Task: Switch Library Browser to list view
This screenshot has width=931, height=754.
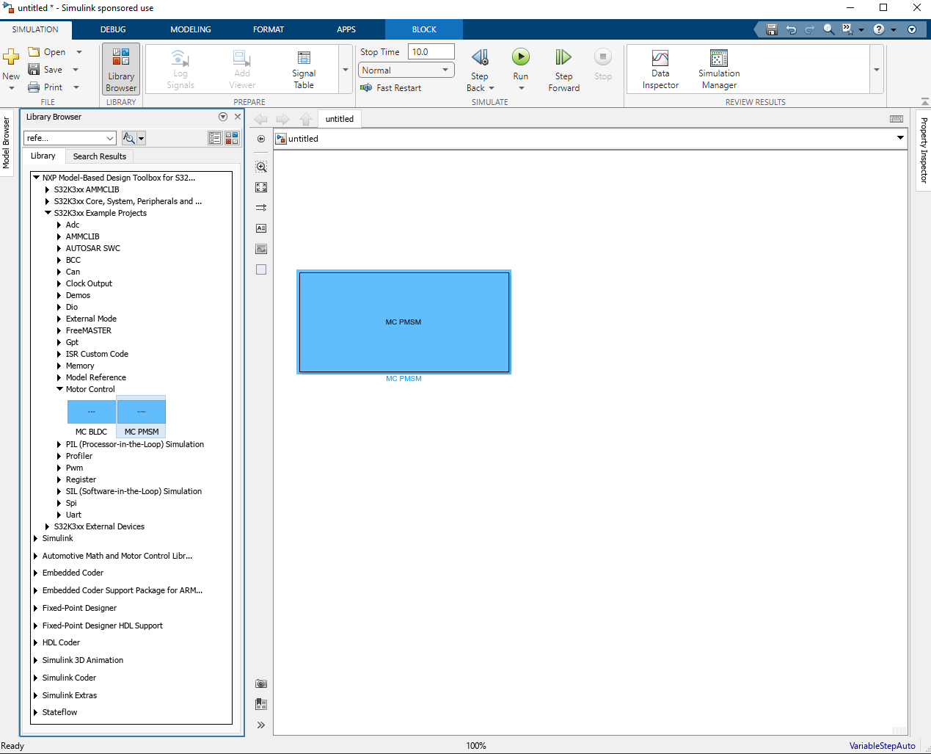Action: point(215,138)
